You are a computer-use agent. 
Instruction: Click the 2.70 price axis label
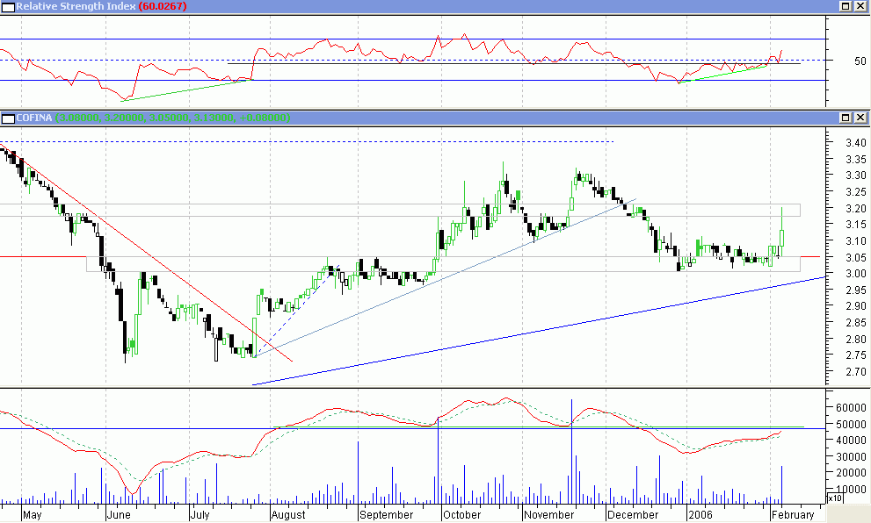coord(855,371)
